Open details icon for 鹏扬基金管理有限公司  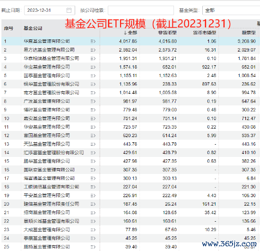[x=93, y=247]
